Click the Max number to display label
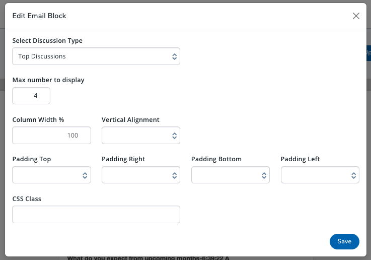371x260 pixels. click(x=48, y=80)
